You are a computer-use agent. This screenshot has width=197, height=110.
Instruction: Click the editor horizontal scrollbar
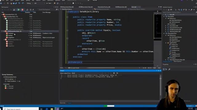click(101, 68)
